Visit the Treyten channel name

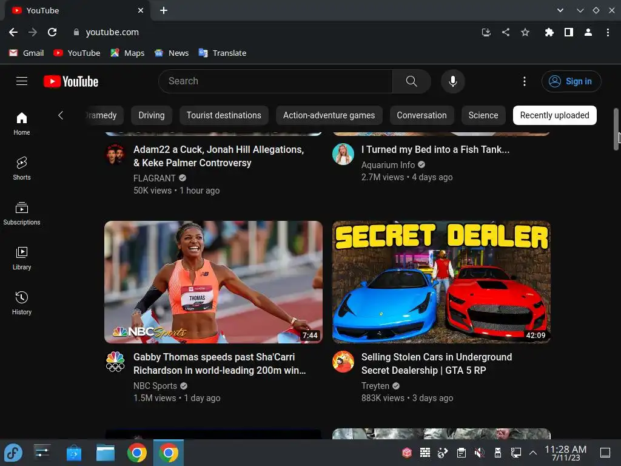[x=375, y=385]
